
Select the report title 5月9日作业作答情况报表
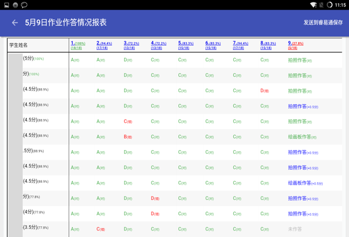tap(66, 23)
